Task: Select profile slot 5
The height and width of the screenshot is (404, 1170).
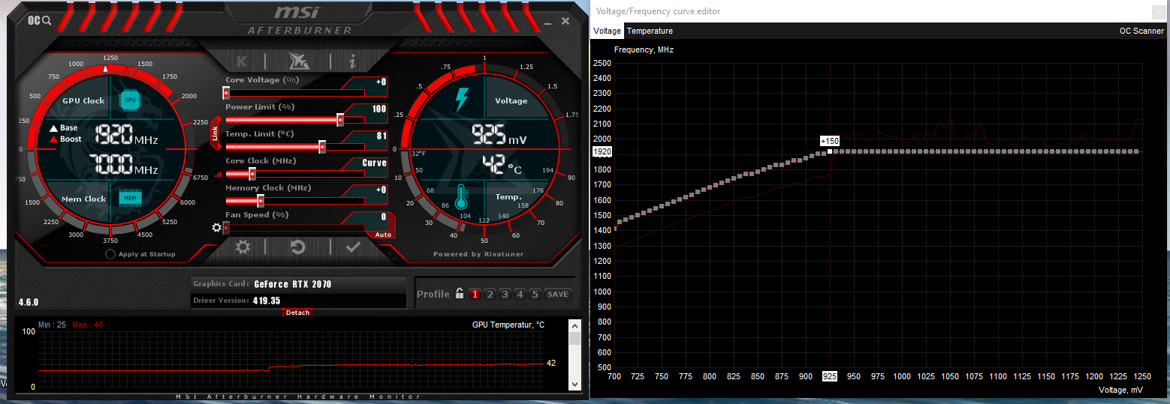Action: (x=535, y=294)
